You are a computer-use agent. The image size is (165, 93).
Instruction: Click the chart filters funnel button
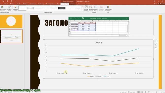click(x=156, y=48)
